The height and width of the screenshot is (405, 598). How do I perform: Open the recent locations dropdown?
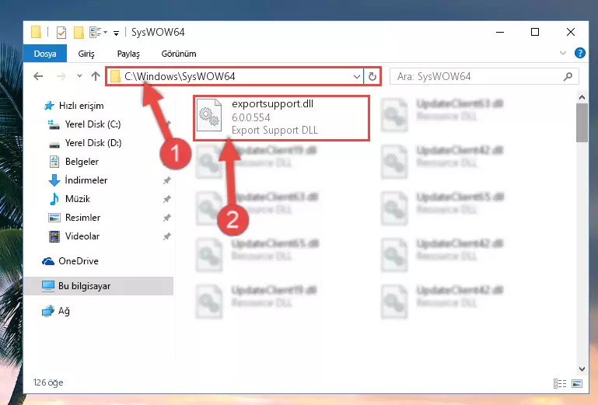[79, 76]
